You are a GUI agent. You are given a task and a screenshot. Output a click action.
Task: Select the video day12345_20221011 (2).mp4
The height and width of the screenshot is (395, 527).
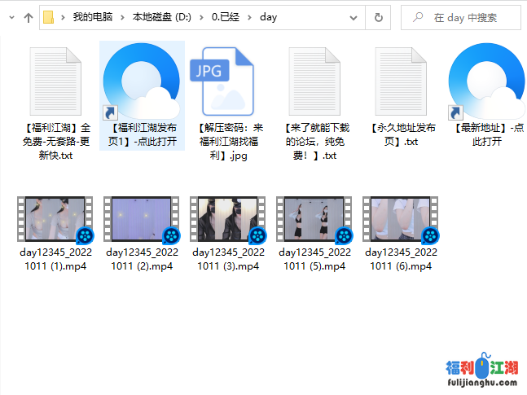142,220
